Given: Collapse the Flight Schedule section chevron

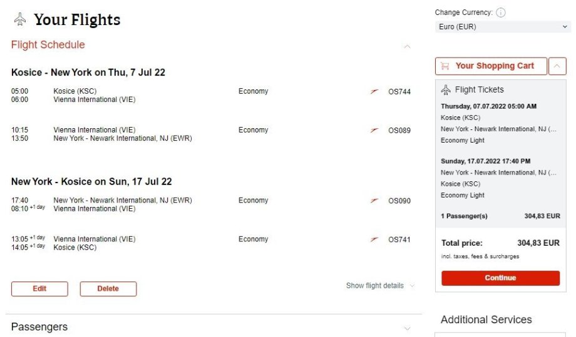Looking at the screenshot, I should coord(408,46).
